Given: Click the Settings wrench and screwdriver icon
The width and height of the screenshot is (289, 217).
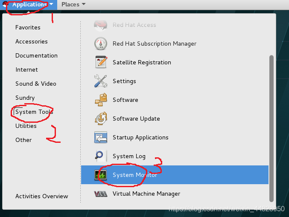Looking at the screenshot, I should coord(101,81).
